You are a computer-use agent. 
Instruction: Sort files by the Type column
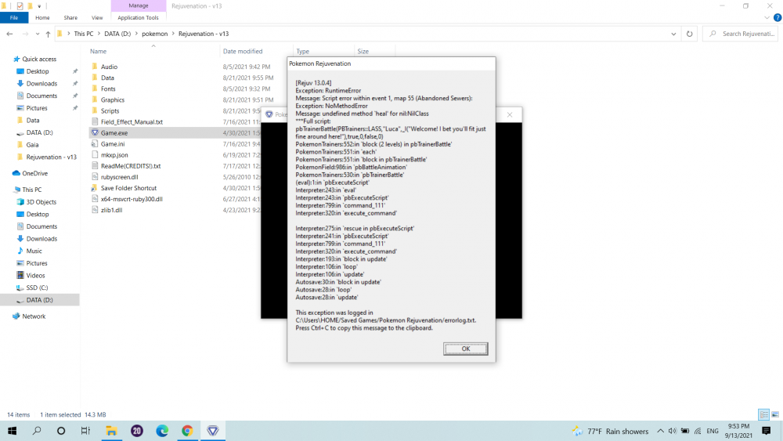(302, 51)
